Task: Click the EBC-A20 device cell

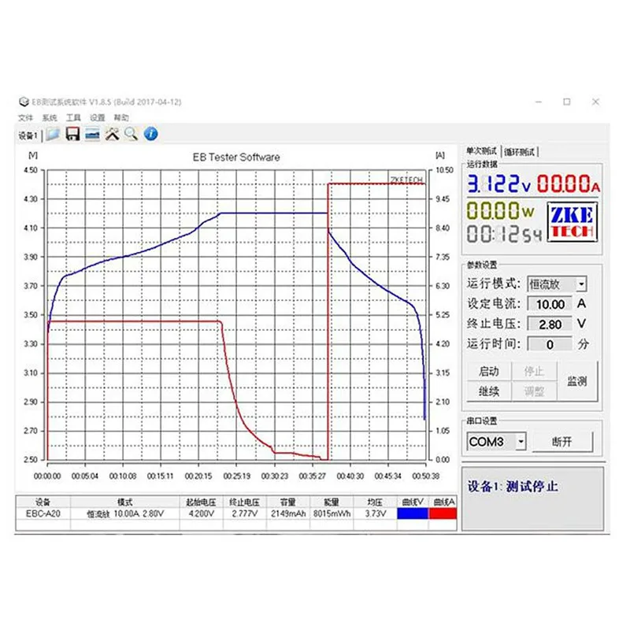Action: [43, 513]
